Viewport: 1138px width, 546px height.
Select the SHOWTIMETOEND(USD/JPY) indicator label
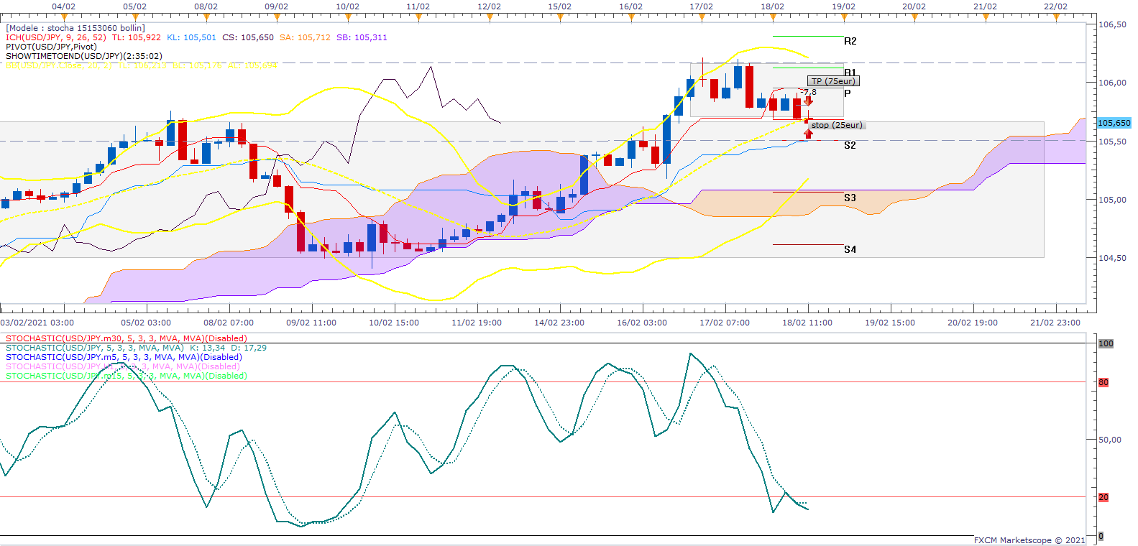(84, 56)
